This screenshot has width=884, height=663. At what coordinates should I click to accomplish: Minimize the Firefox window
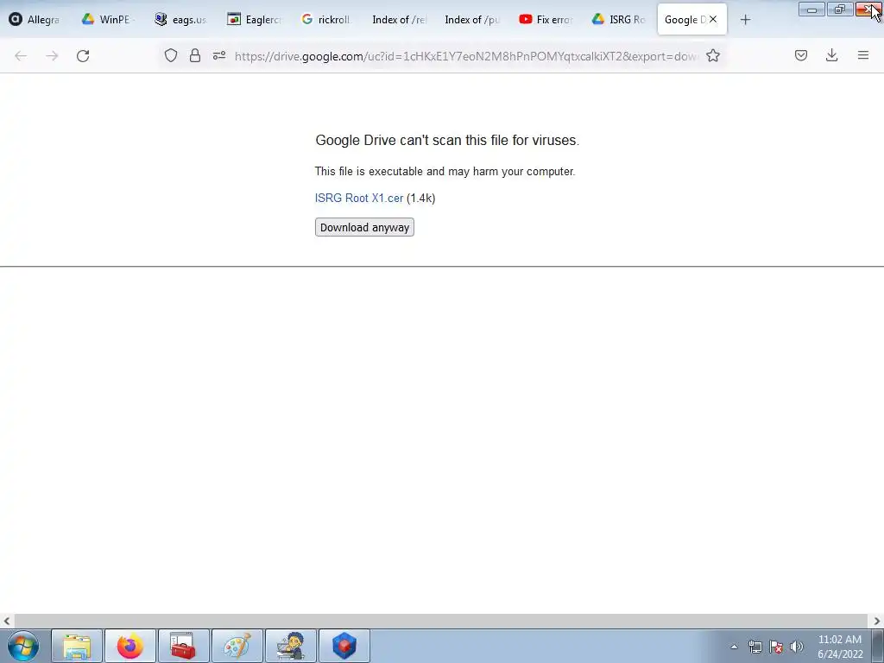coord(811,9)
